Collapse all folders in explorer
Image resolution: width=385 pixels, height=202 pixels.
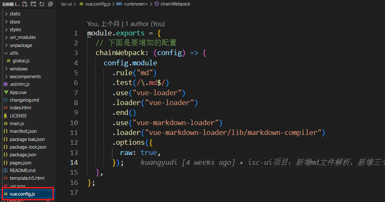coord(50,4)
